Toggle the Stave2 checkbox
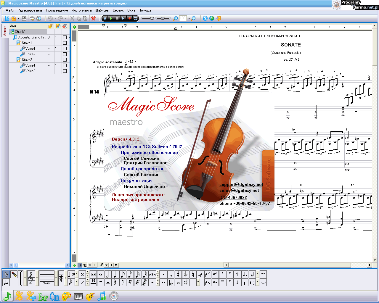Image resolution: width=379 pixels, height=303 pixels. 65,60
